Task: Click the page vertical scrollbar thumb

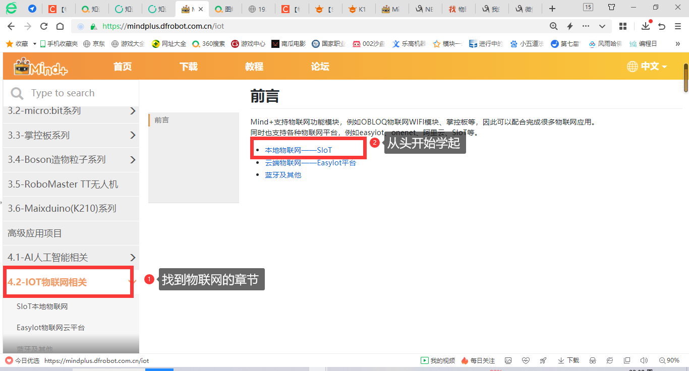Action: click(x=686, y=78)
